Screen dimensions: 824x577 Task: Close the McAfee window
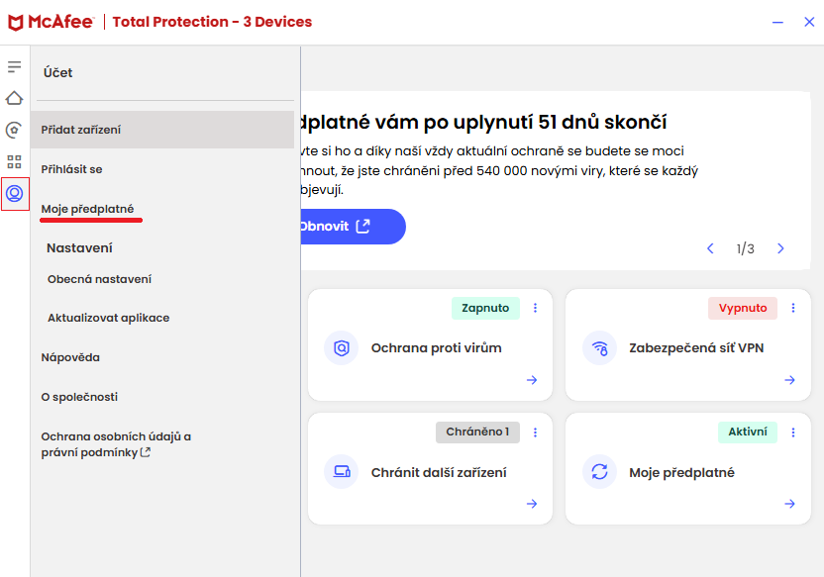click(809, 22)
